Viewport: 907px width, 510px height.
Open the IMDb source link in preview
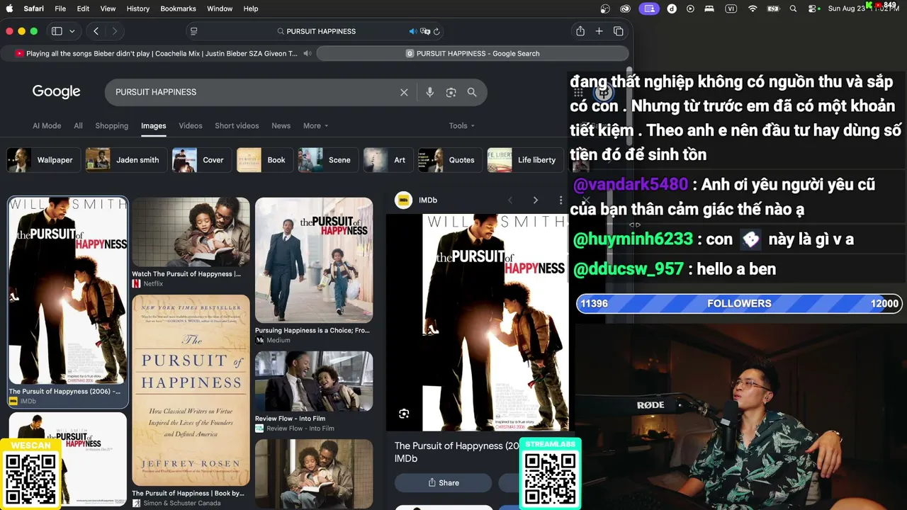point(416,200)
